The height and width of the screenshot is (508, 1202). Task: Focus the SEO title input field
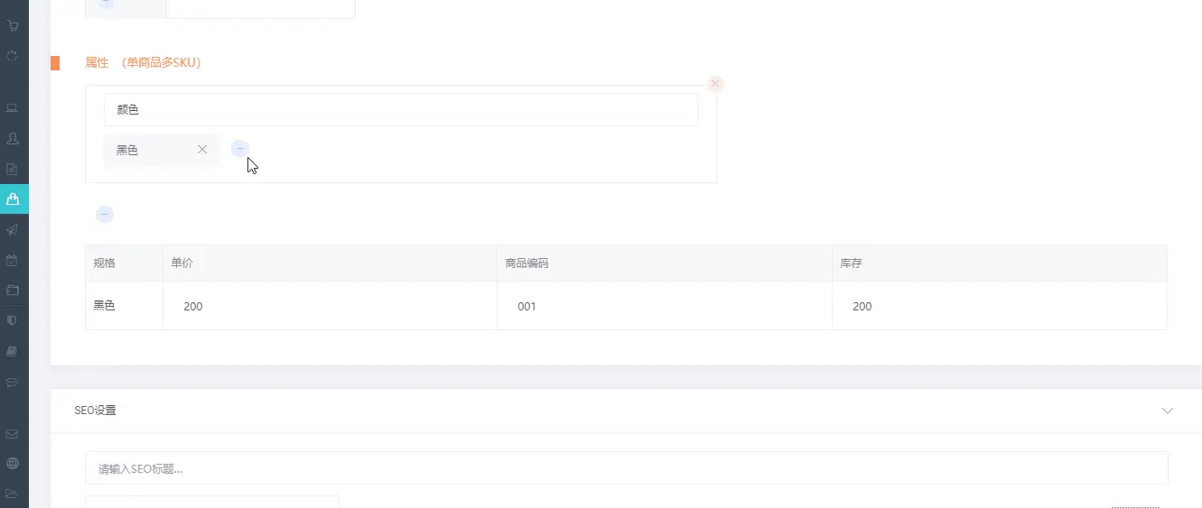[x=626, y=468]
